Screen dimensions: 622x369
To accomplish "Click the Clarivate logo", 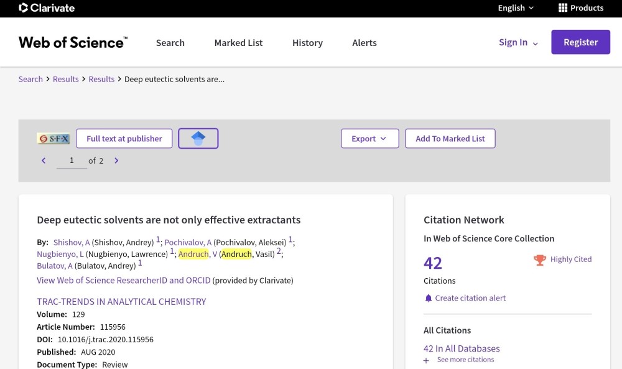I will tap(47, 8).
